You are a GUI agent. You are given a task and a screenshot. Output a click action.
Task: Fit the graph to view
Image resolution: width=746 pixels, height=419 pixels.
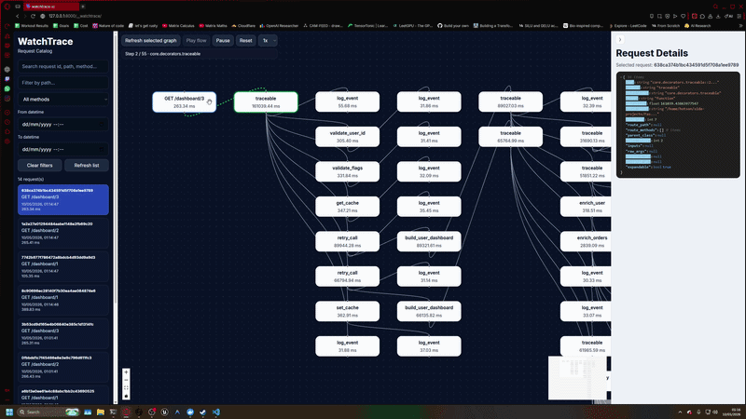(x=126, y=387)
